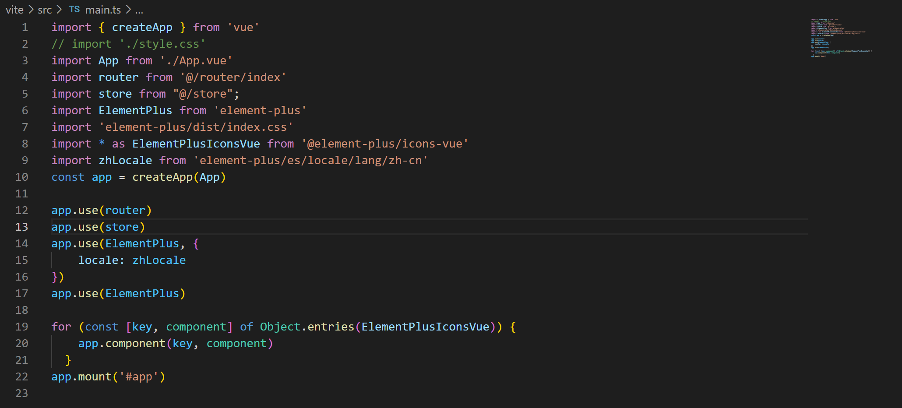The width and height of the screenshot is (902, 408).
Task: Click line number 19 in the gutter
Action: 22,327
